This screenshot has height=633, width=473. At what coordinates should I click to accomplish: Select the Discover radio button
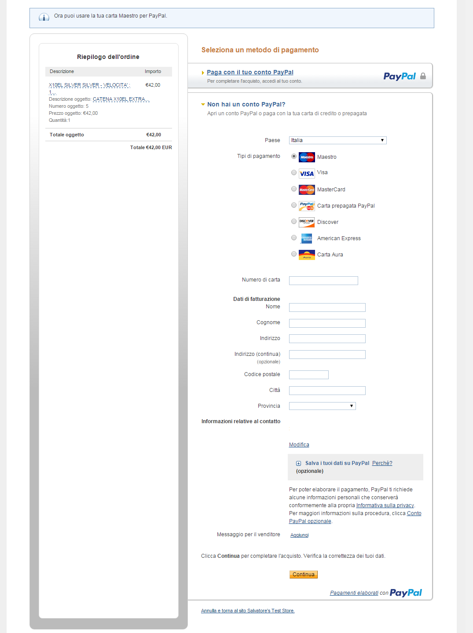294,221
